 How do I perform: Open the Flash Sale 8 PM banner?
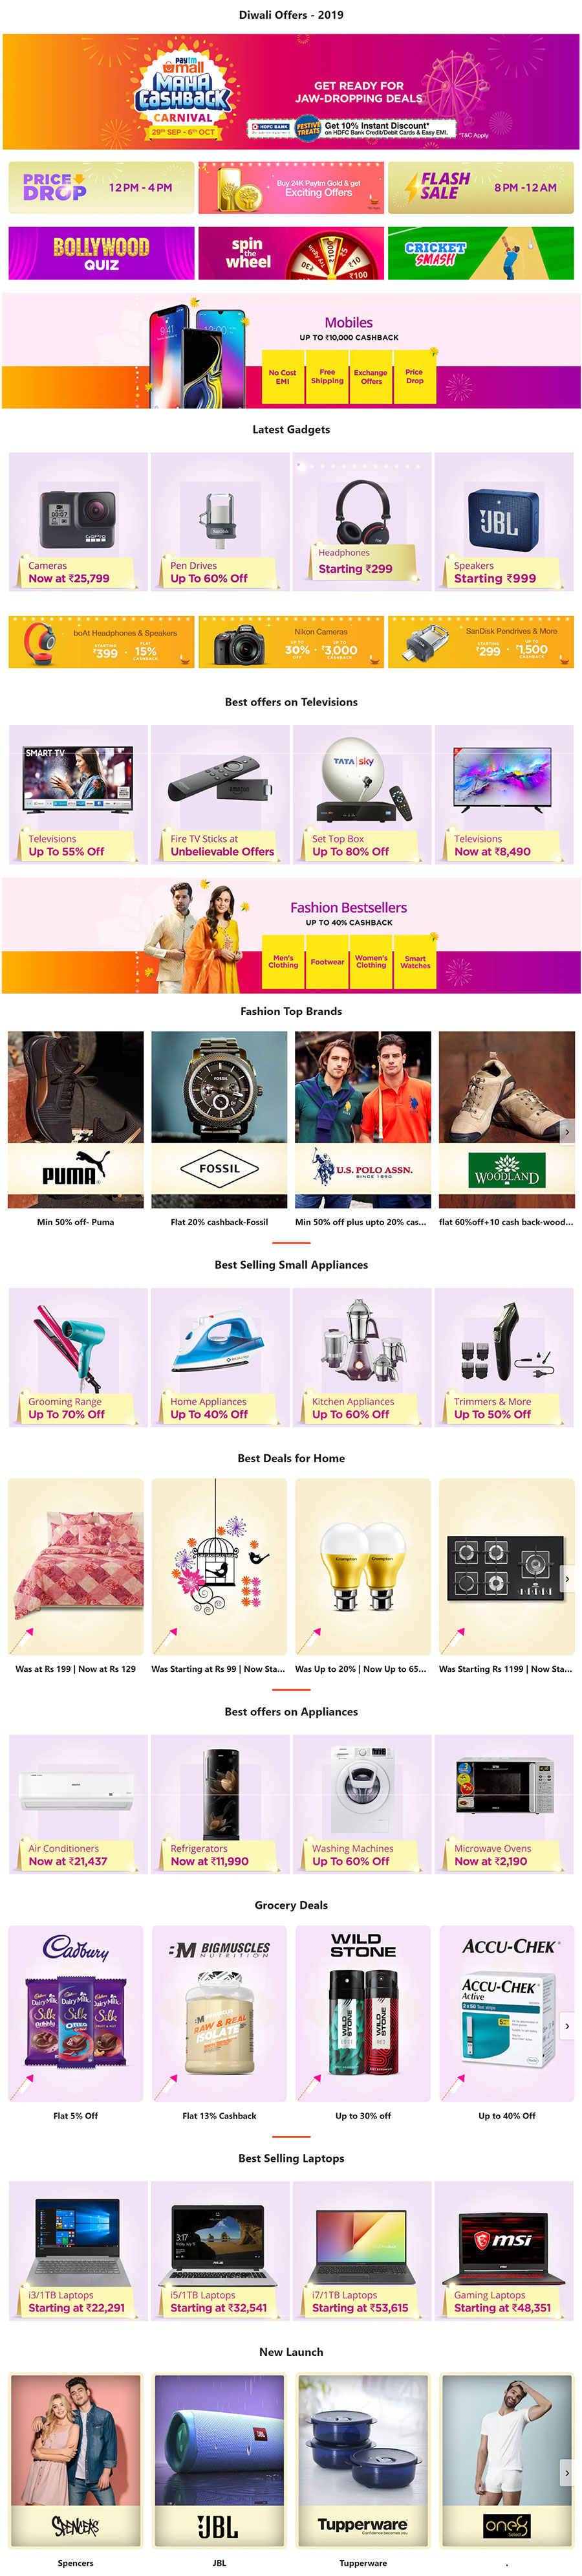click(480, 187)
